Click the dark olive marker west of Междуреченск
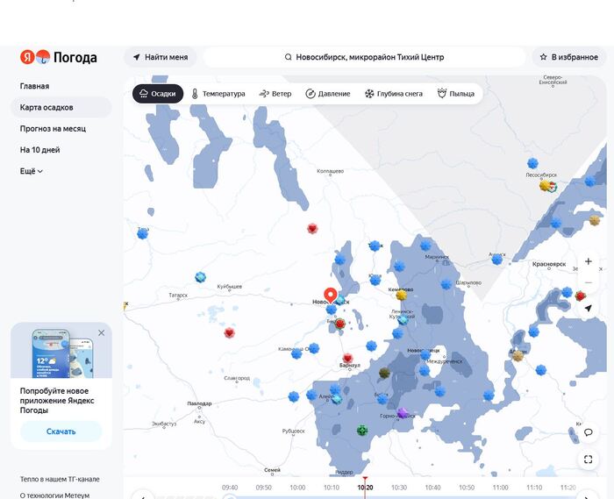The image size is (614, 499). tap(384, 373)
